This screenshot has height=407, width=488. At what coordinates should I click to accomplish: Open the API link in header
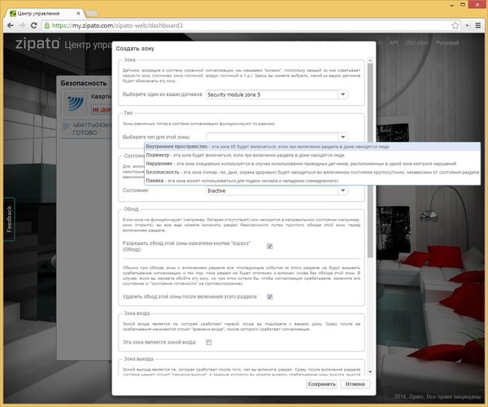pos(394,43)
